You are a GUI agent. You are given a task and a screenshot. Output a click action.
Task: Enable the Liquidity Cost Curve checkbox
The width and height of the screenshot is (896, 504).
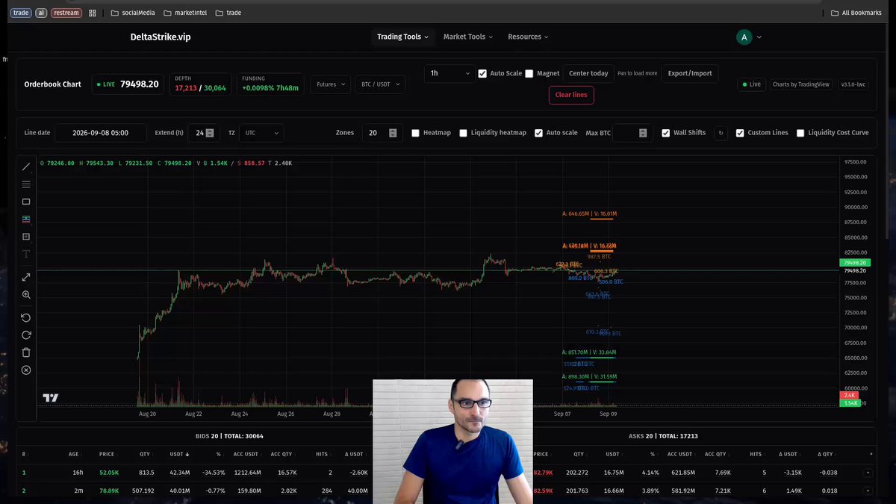[x=800, y=133]
